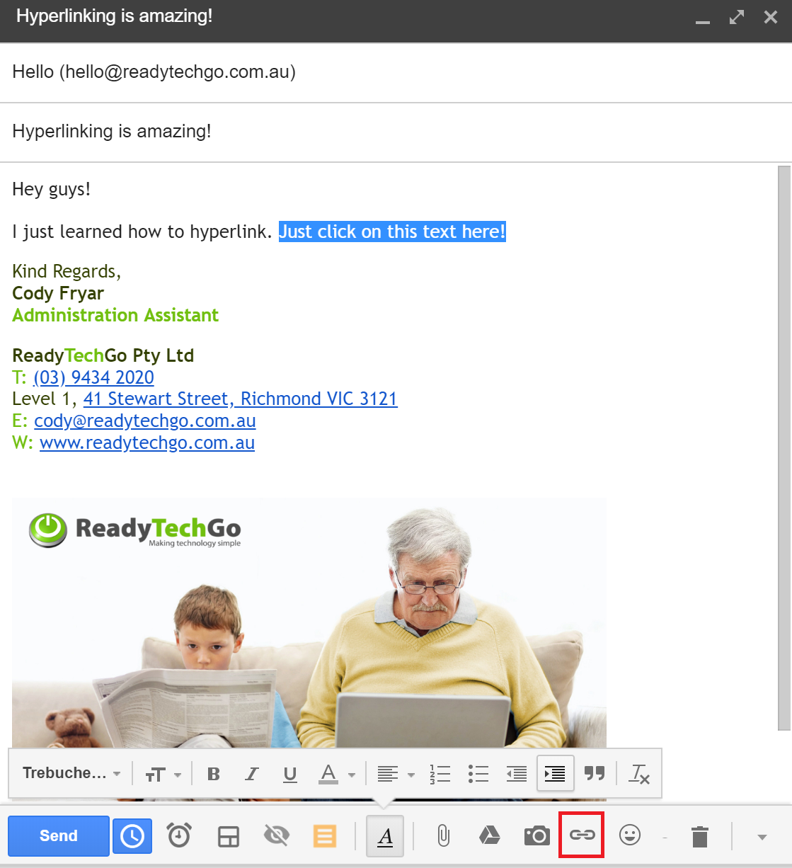Open the text color picker
This screenshot has height=868, width=792.
tap(335, 774)
